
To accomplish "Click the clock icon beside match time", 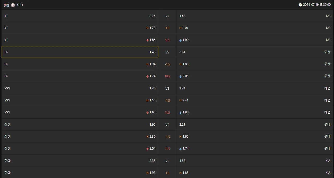I will [x=300, y=5].
